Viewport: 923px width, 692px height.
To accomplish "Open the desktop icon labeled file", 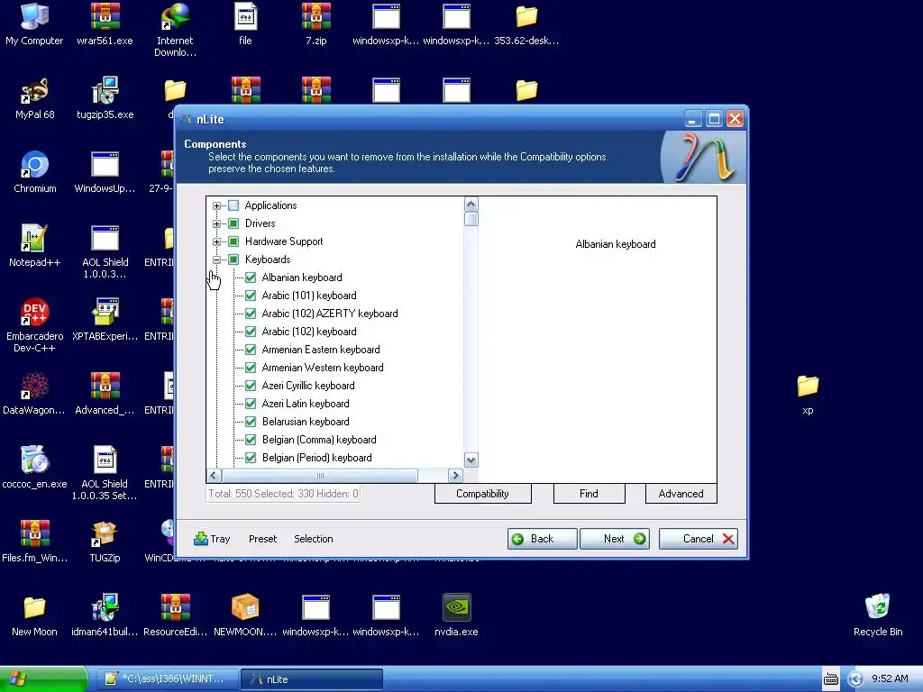I will click(245, 23).
